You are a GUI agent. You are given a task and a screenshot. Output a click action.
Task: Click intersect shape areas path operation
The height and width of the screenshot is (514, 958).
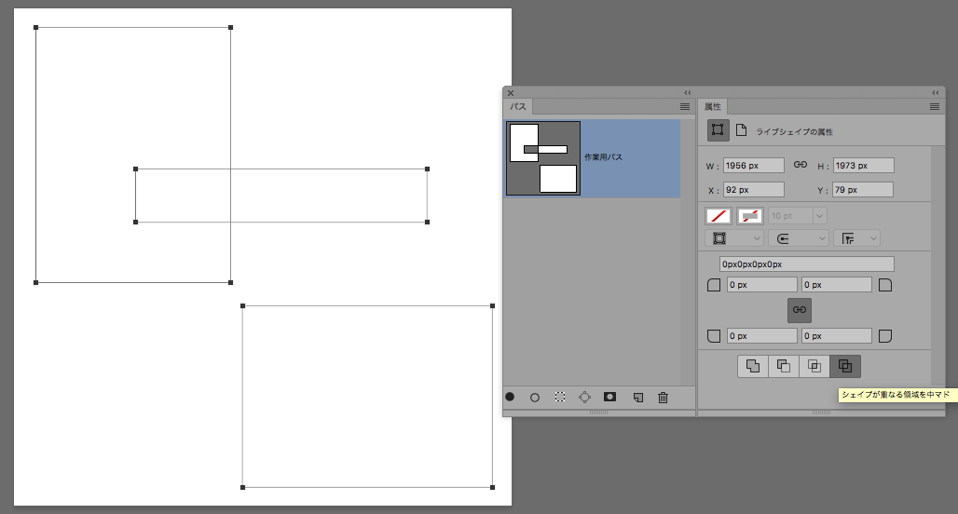tap(814, 366)
